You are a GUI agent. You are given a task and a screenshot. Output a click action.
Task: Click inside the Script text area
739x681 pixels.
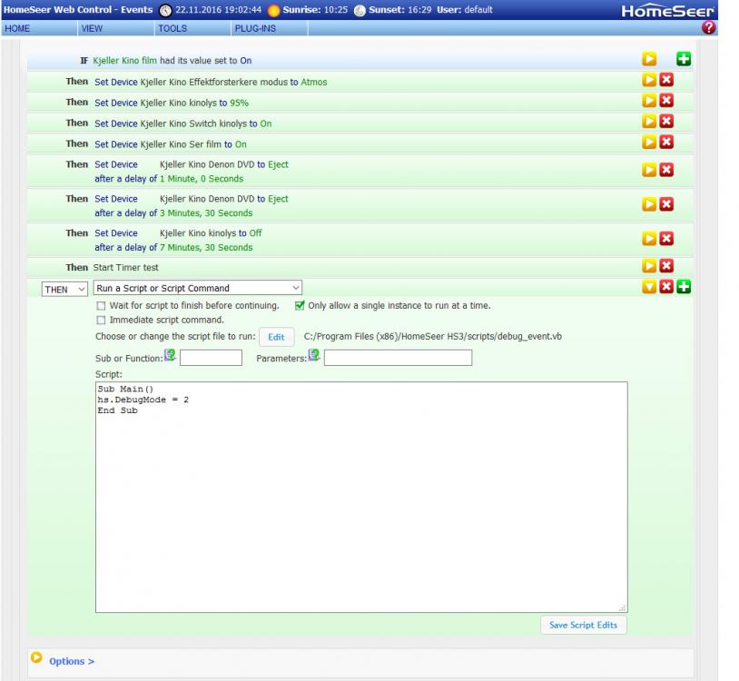(x=361, y=498)
